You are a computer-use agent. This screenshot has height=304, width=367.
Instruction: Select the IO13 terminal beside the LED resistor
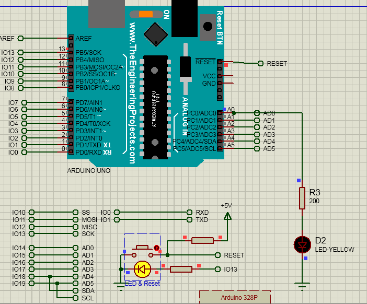click(x=217, y=270)
